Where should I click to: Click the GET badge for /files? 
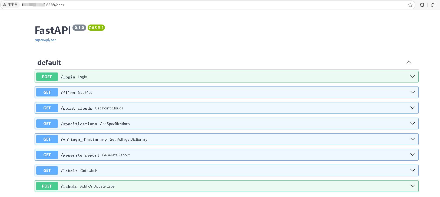(x=47, y=92)
